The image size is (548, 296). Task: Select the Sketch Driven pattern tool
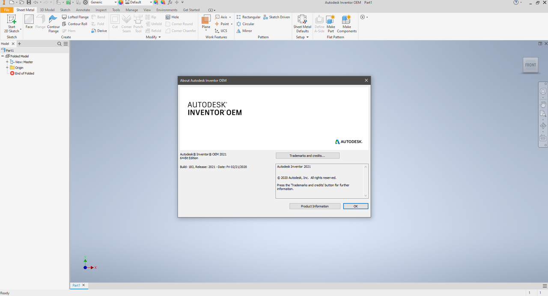pyautogui.click(x=277, y=17)
